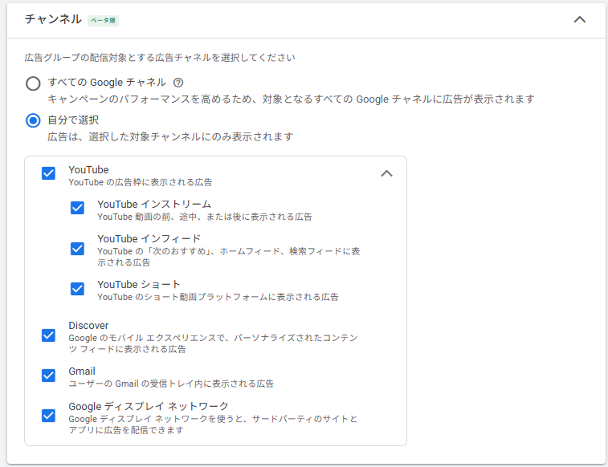The width and height of the screenshot is (608, 467).
Task: Click the YouTube インストリーム label
Action: click(x=154, y=204)
